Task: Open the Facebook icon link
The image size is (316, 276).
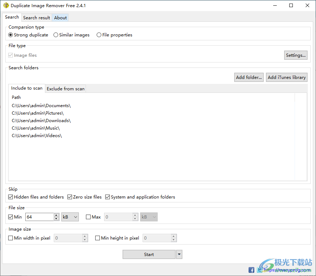Action: [251, 270]
